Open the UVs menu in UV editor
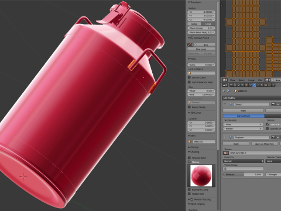 pos(260,80)
